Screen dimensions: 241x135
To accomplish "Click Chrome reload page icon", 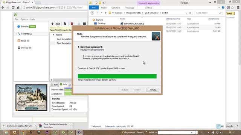I will pyautogui.click(x=13, y=7).
